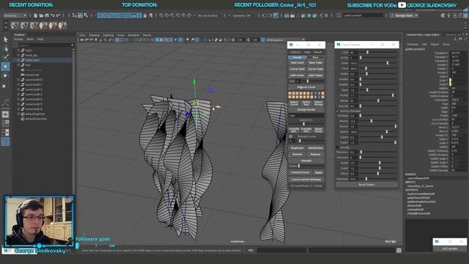Screen dimensions: 469x264
Task: Activate the Move tool in toolbox
Action: click(x=5, y=66)
